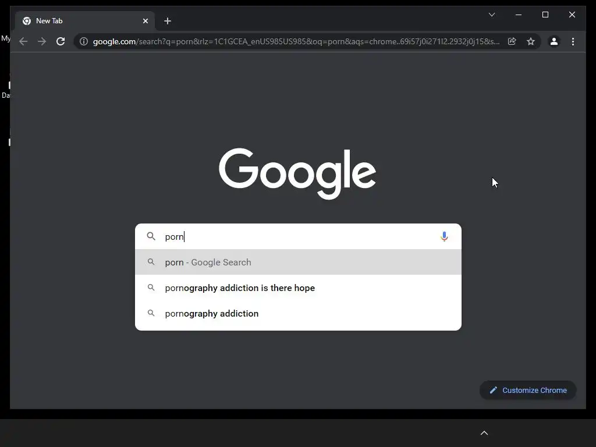Click the Google logo
Viewport: 596px width, 447px height.
297,173
